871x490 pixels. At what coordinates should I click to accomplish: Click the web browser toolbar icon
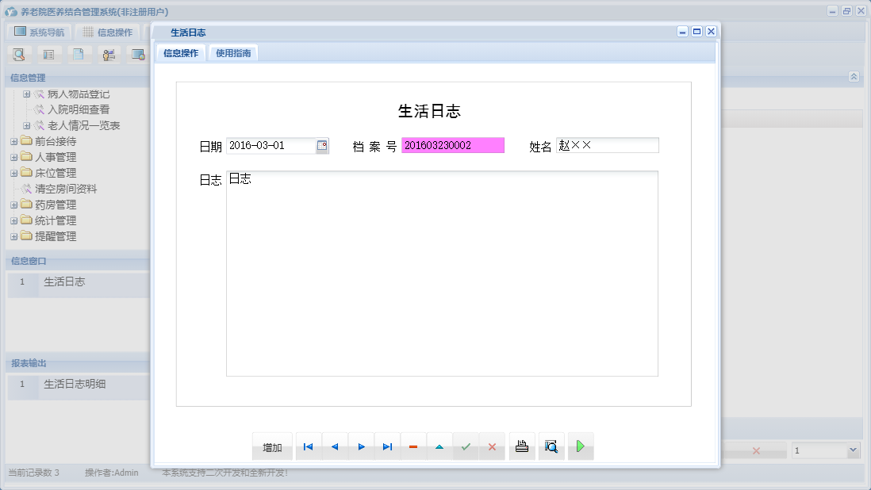[x=138, y=54]
